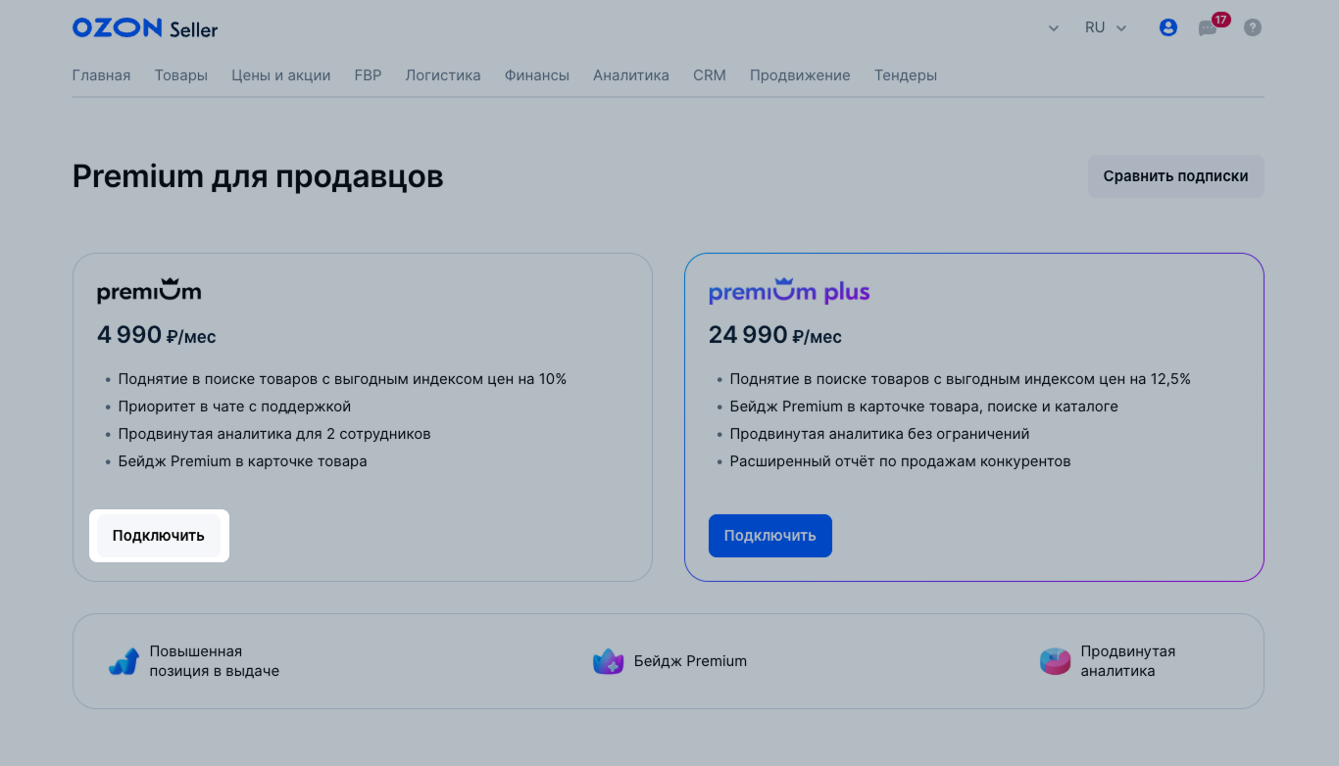Expand the account chevron left of RU
This screenshot has width=1339, height=766.
[1054, 28]
